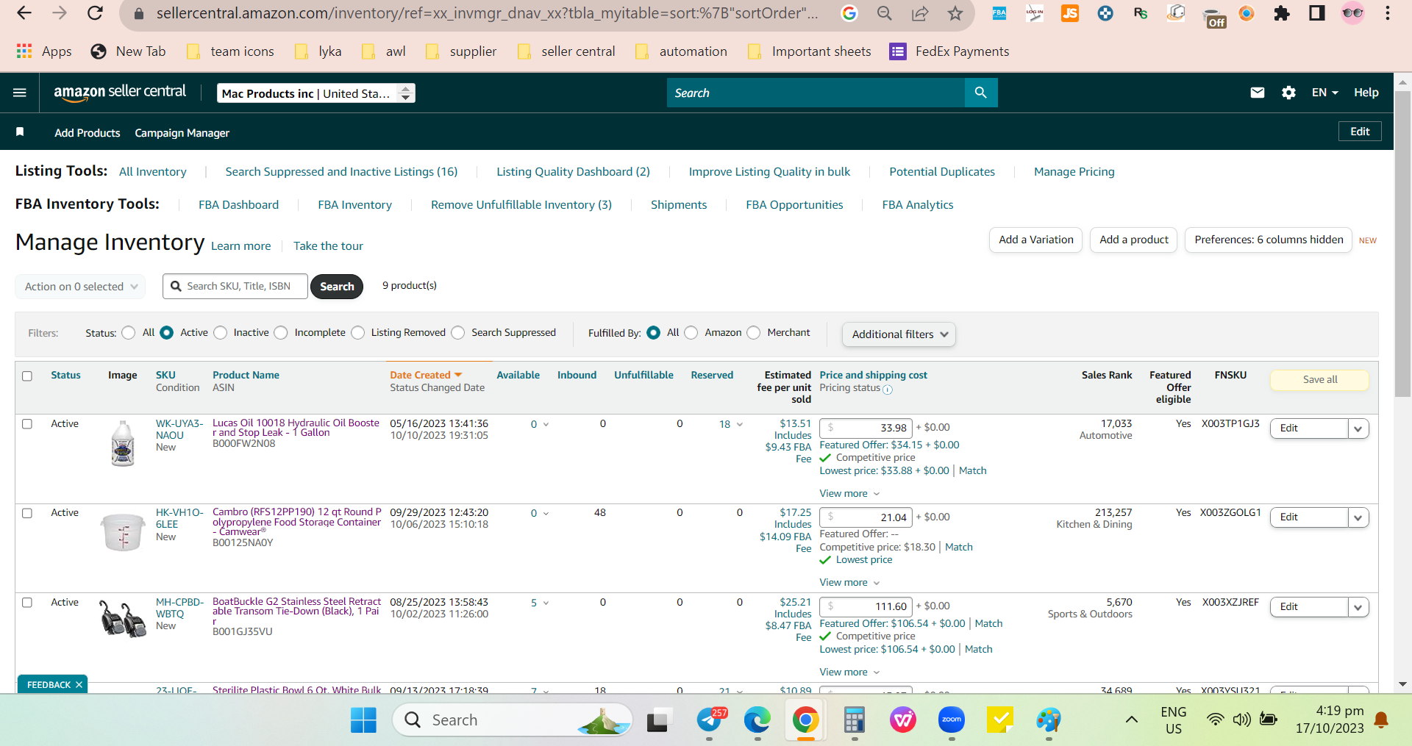Select the checkbox for Lucas Oil row

pos(27,424)
